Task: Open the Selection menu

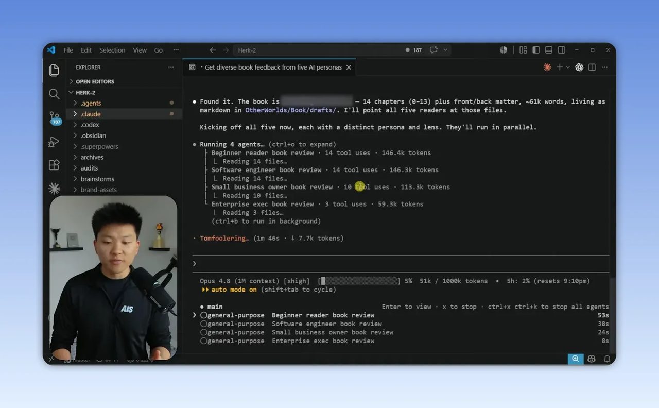Action: [x=112, y=50]
